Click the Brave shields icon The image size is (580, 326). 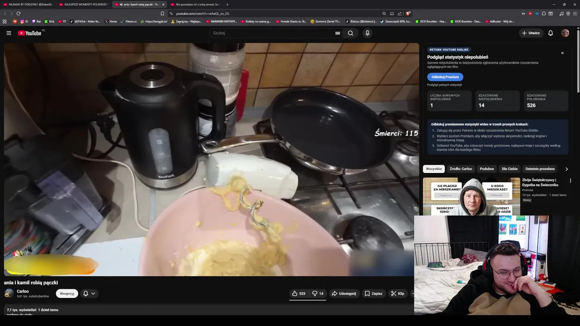[408, 14]
